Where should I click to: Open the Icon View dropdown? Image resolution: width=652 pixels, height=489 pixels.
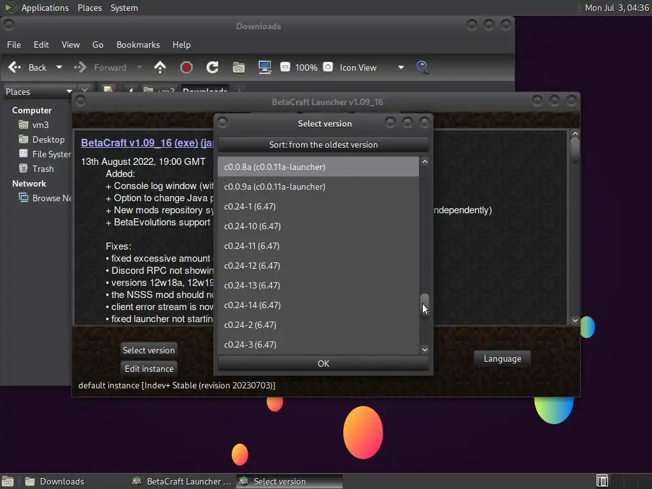pyautogui.click(x=372, y=67)
